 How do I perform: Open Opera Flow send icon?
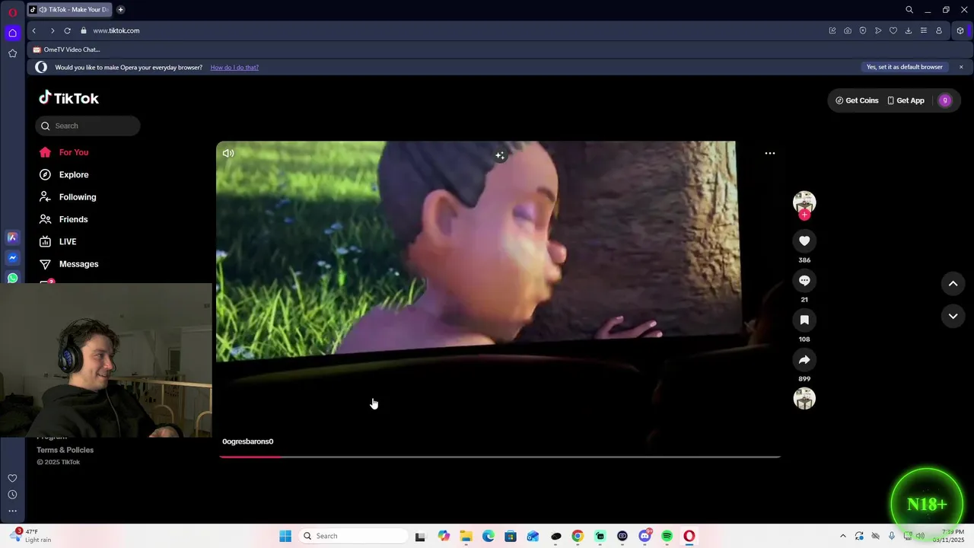[878, 30]
